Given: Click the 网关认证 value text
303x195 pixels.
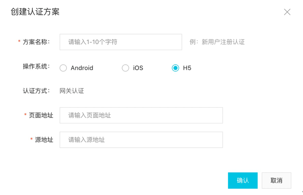Looking at the screenshot, I should 72,91.
